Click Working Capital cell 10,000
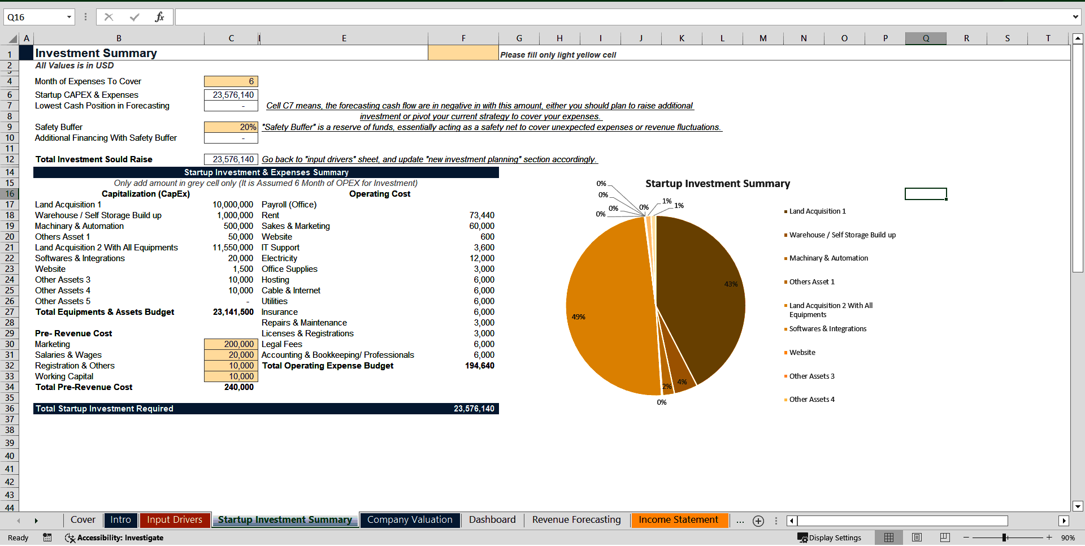1085x546 pixels. pos(231,376)
